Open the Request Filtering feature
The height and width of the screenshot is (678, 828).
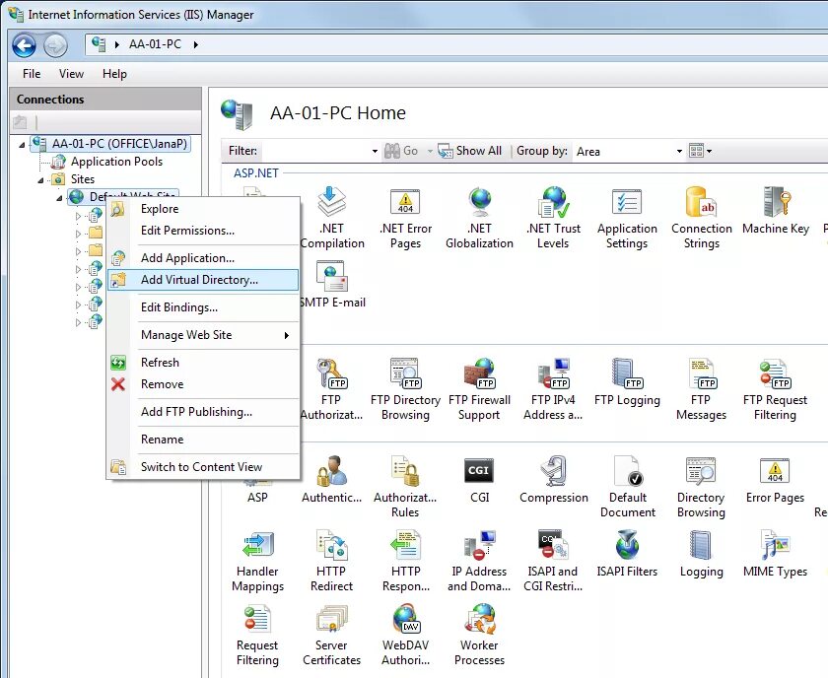click(257, 635)
